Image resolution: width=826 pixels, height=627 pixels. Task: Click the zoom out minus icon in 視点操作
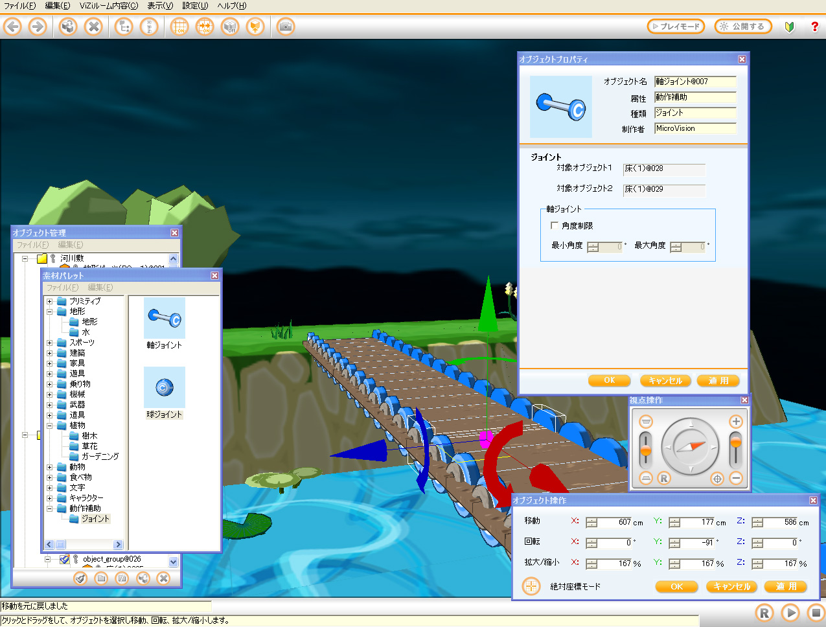tap(736, 479)
